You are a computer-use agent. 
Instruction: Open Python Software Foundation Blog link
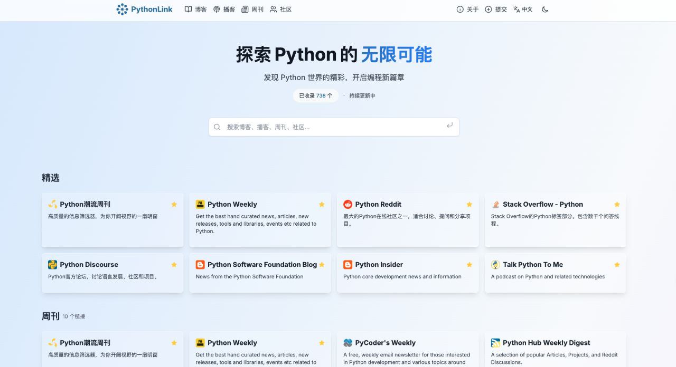coord(262,265)
